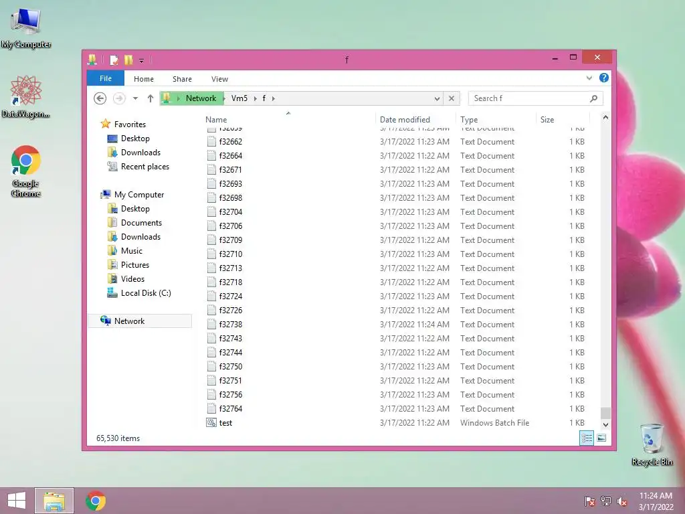685x514 pixels.
Task: Click the search magnifier icon
Action: (593, 98)
